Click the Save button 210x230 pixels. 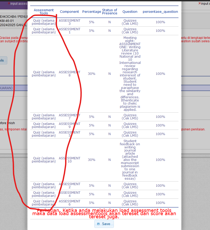(x=104, y=224)
